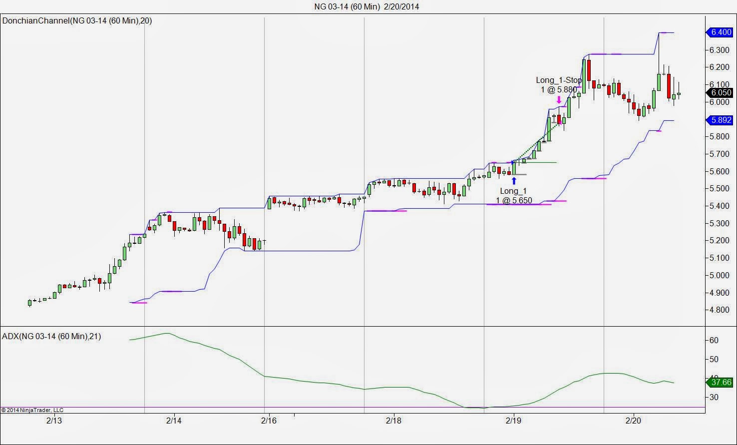Select the ADX(NG 03-14 (60 Min),21) indicator label
This screenshot has height=445, width=737.
point(51,336)
